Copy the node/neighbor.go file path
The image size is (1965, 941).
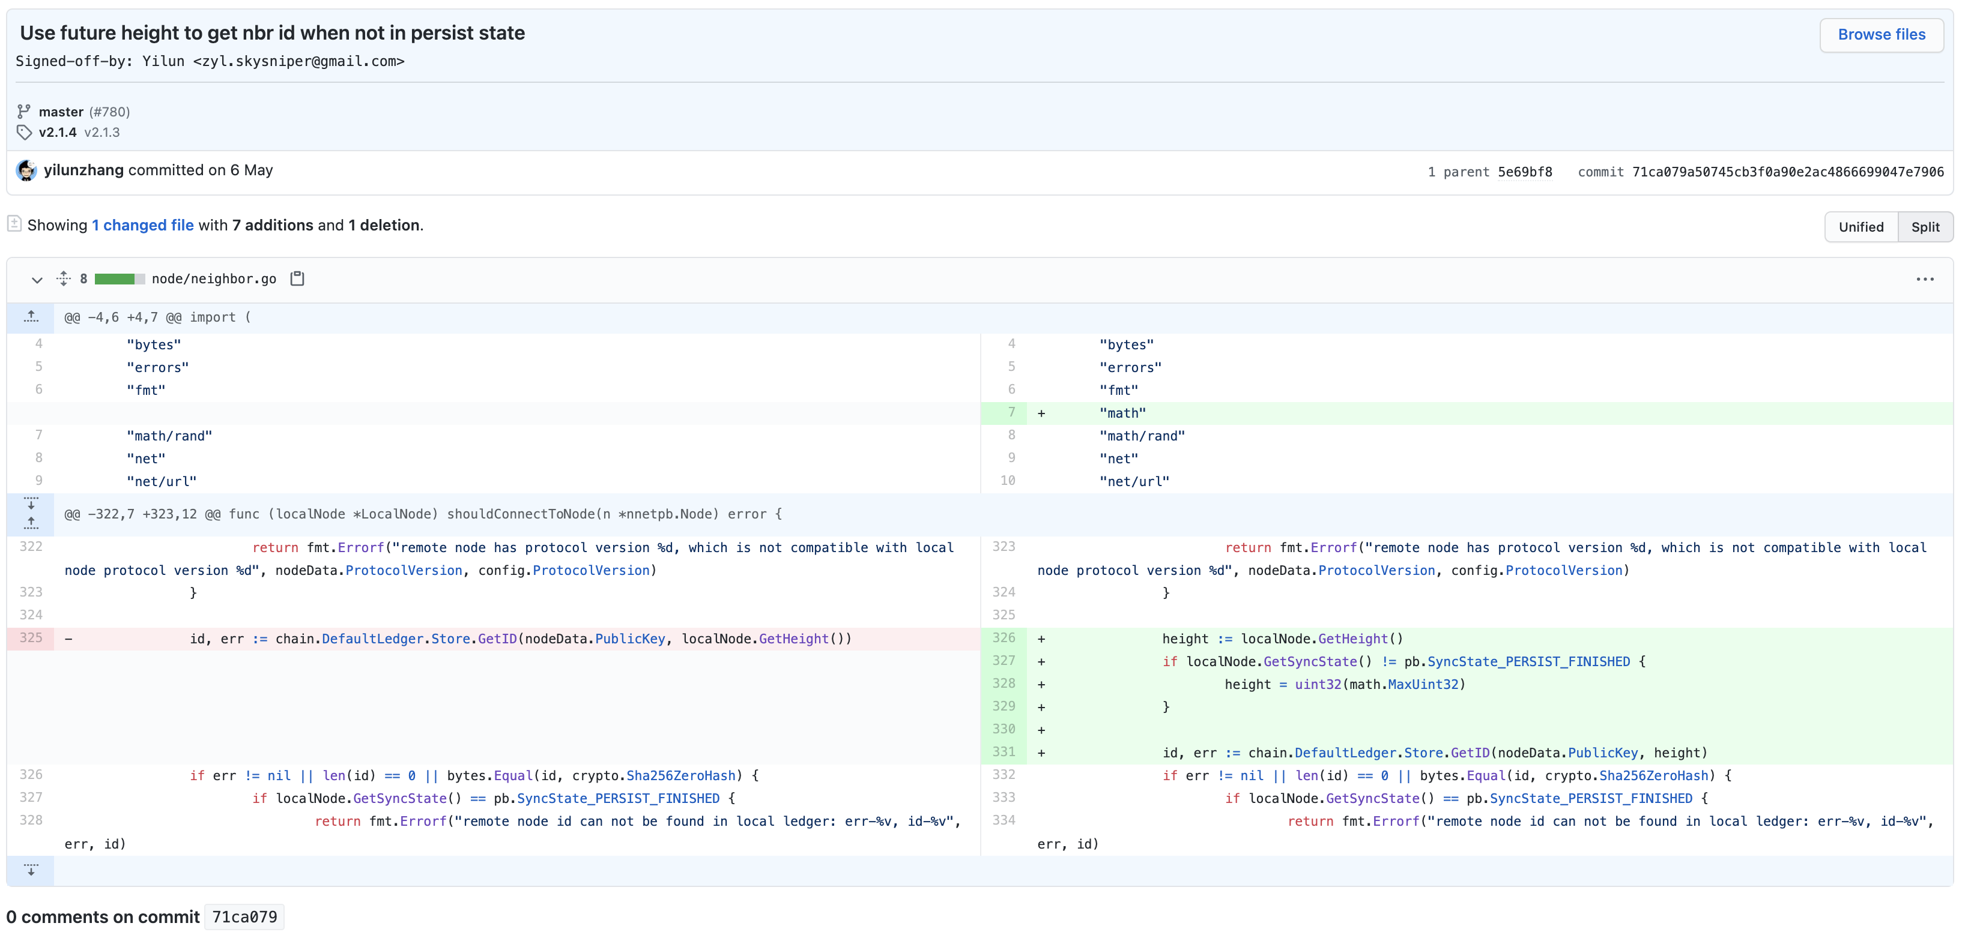point(297,279)
